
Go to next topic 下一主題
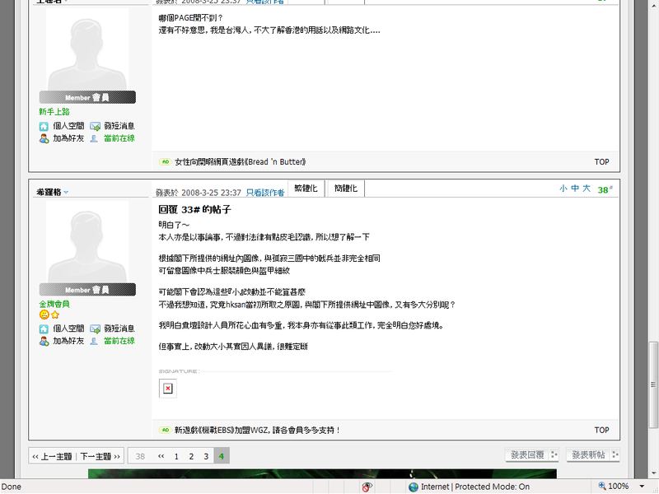(100, 456)
